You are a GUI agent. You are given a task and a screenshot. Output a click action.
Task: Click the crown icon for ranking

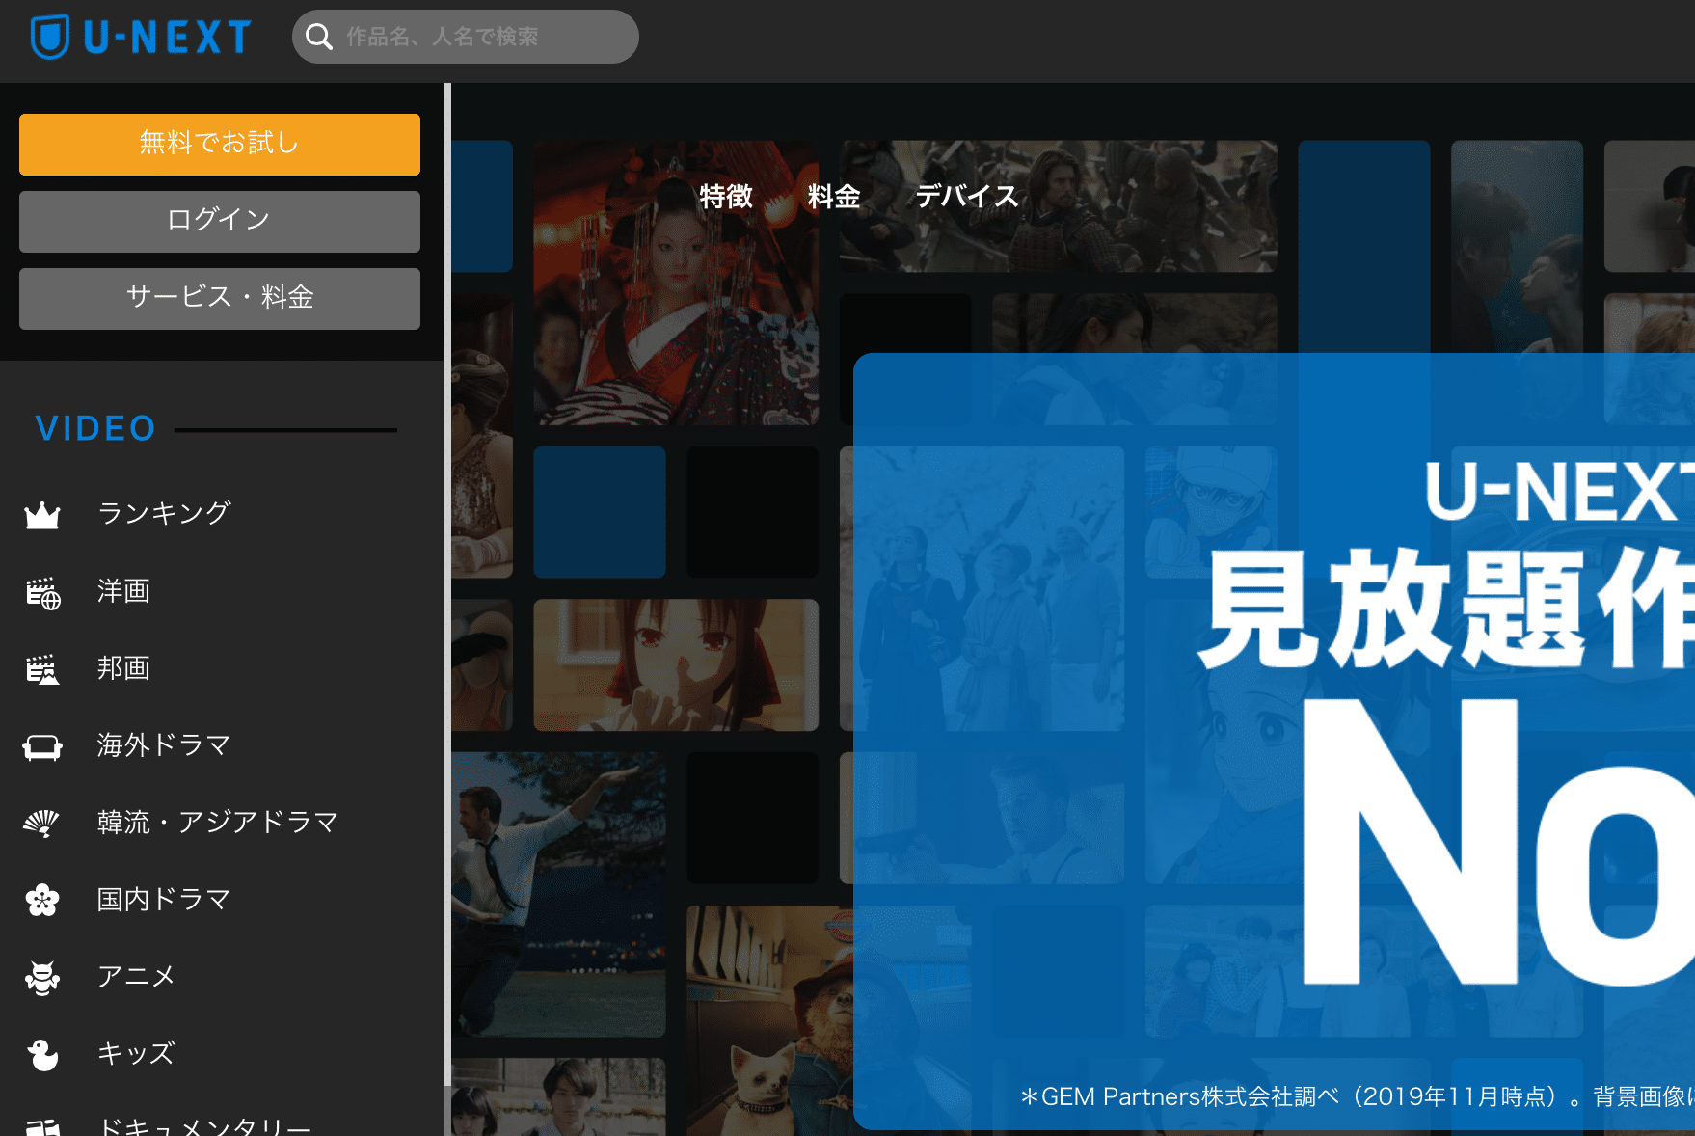coord(42,515)
